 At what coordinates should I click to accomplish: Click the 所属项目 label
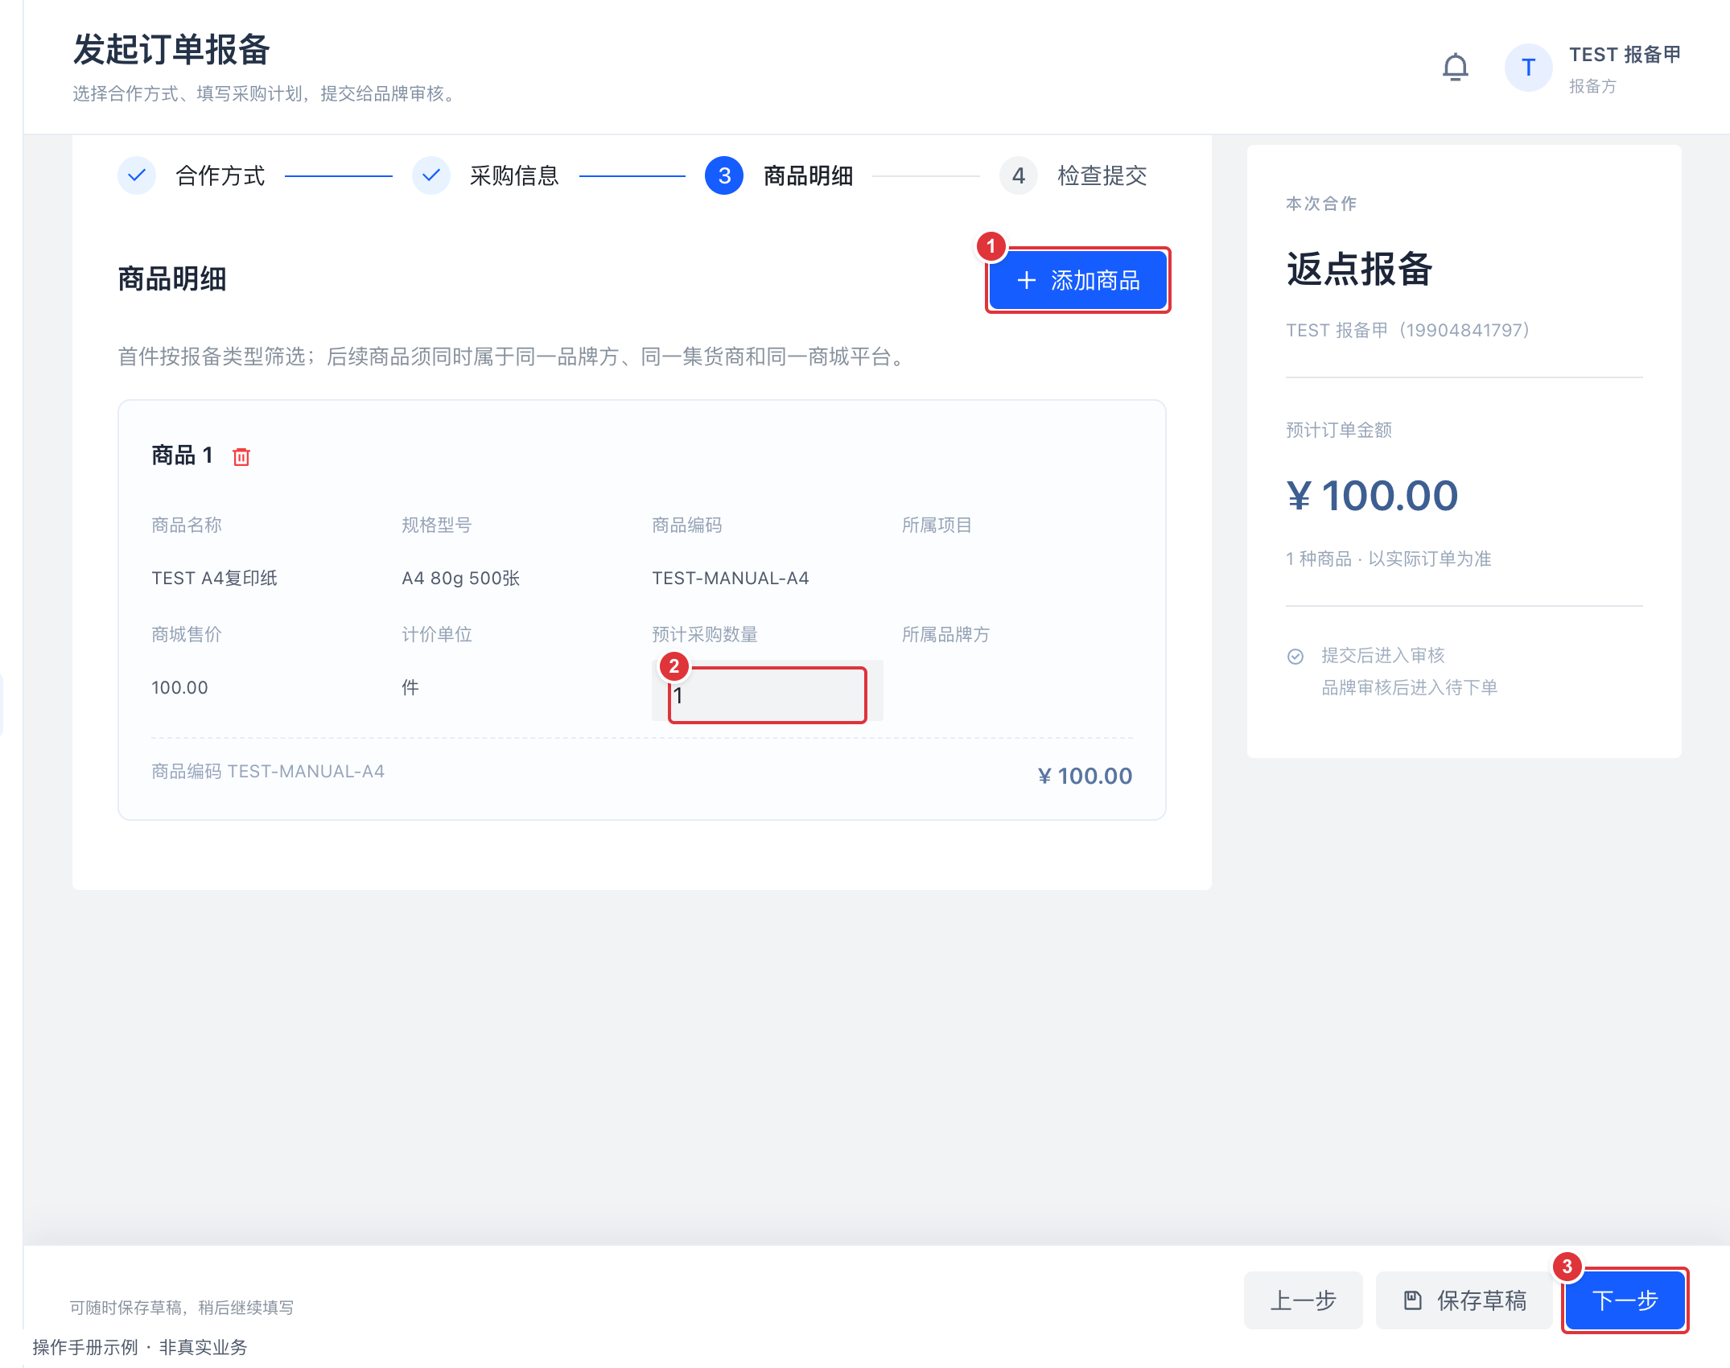click(937, 525)
